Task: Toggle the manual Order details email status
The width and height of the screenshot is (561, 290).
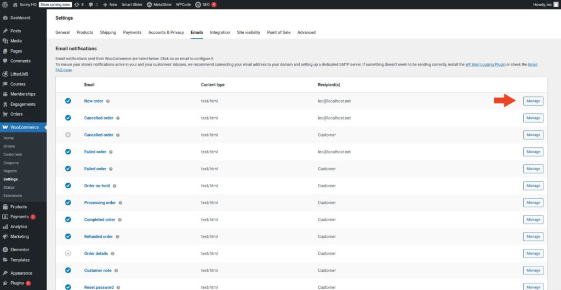Action: (x=68, y=254)
